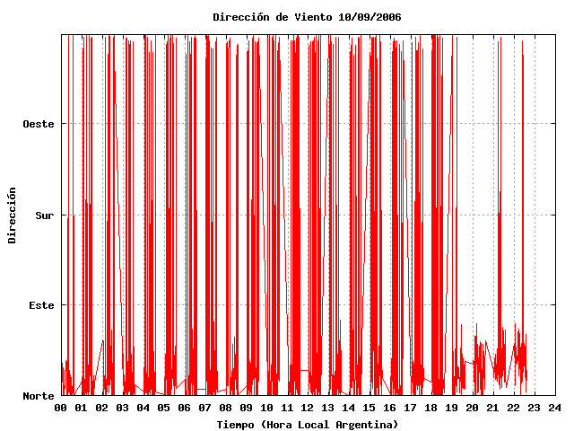Click the 'Tiempo (Hora Local Argentina)' axis title
Screen dimensions: 574x431
pos(307,425)
